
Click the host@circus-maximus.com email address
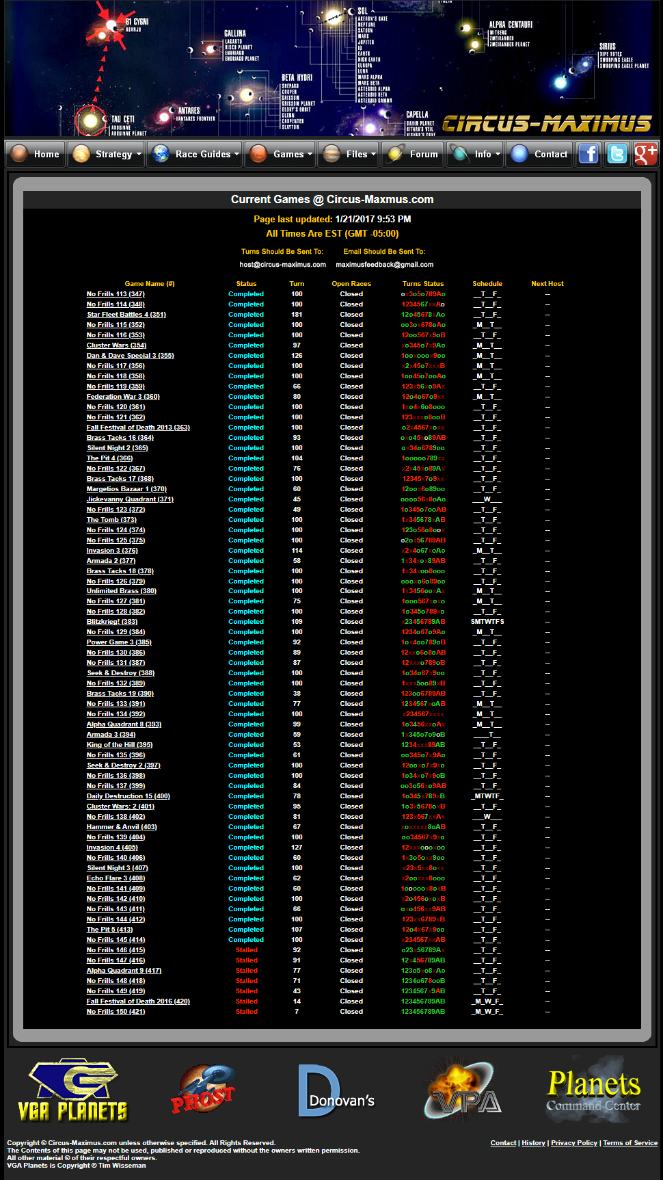tap(283, 265)
